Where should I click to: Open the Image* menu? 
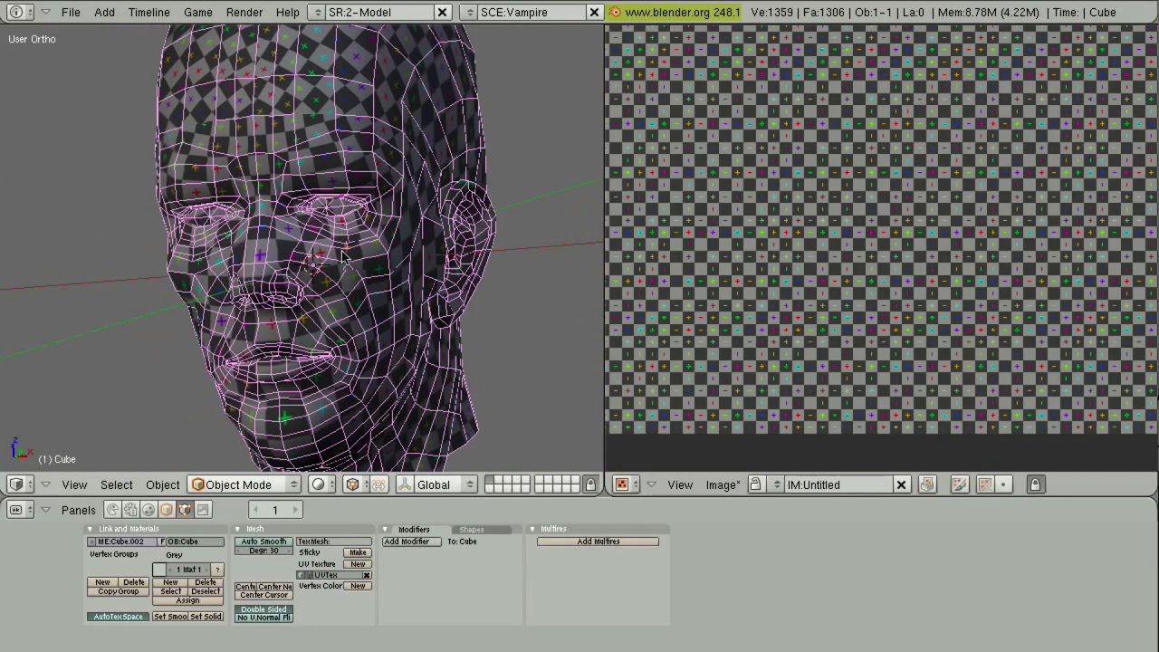[722, 484]
